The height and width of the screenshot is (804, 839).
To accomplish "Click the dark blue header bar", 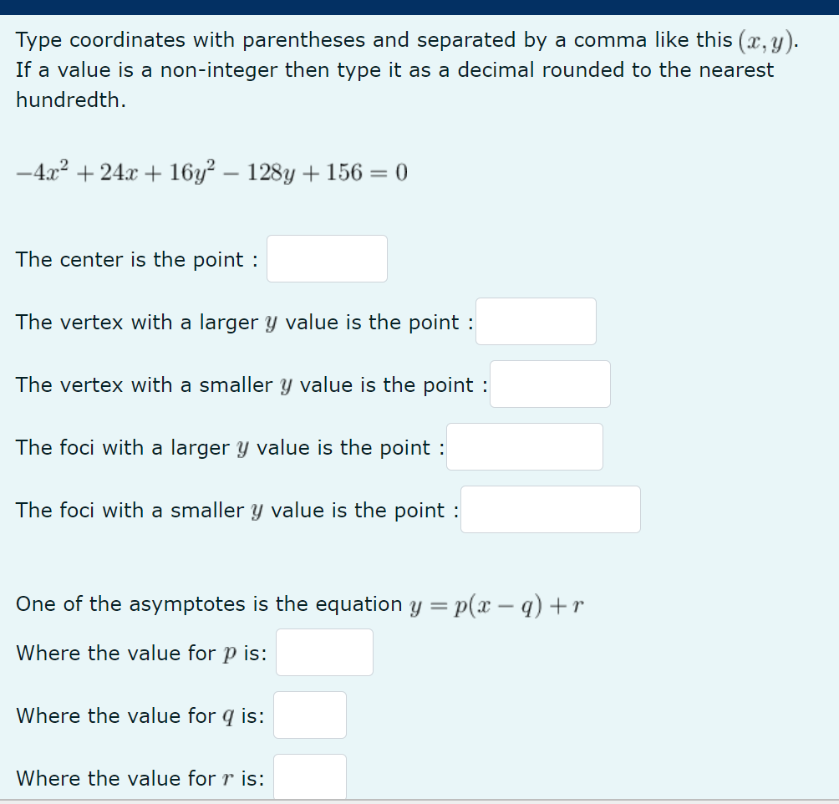I will click(x=418, y=7).
